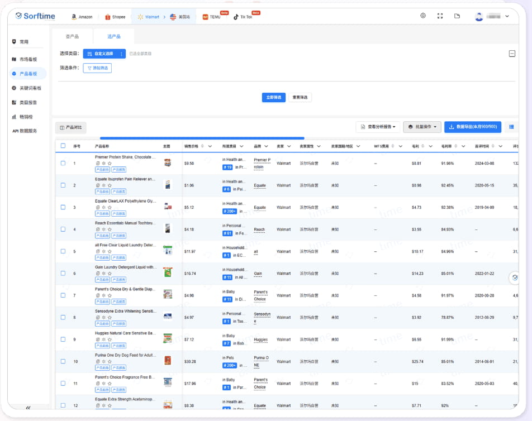
Task: Open the column layout grid icon
Action: [x=511, y=127]
